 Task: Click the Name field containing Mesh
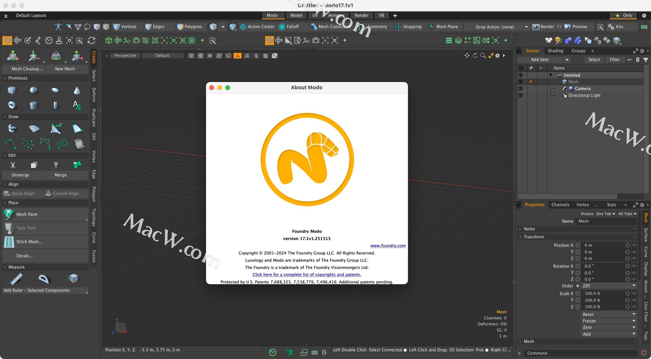pyautogui.click(x=607, y=221)
